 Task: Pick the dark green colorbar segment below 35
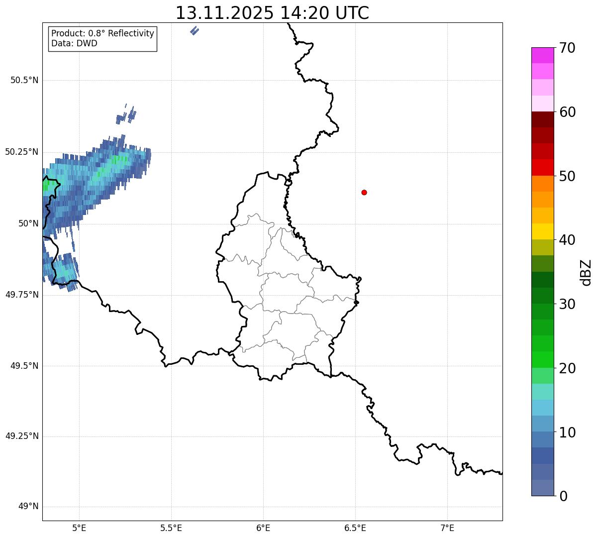coord(542,280)
